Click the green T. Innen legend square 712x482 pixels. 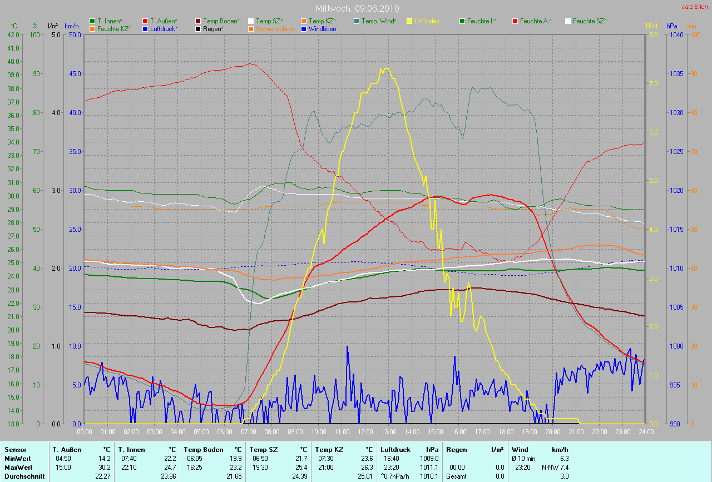pyautogui.click(x=92, y=21)
